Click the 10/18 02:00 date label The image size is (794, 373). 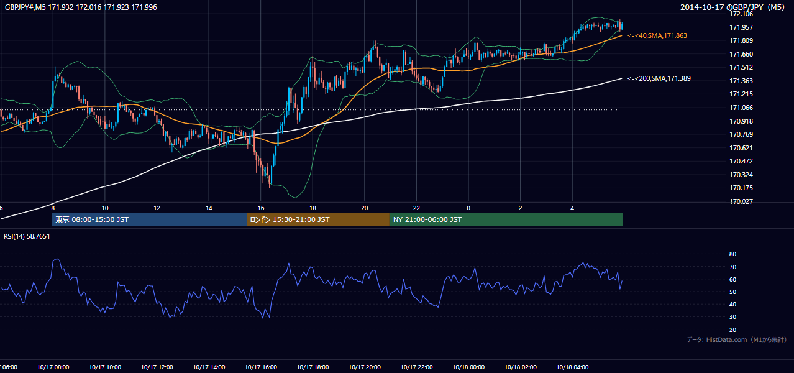[x=521, y=367]
